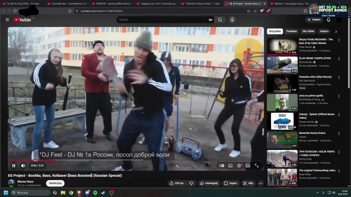Click Utwórz create button
The height and width of the screenshot is (197, 351).
[314, 20]
